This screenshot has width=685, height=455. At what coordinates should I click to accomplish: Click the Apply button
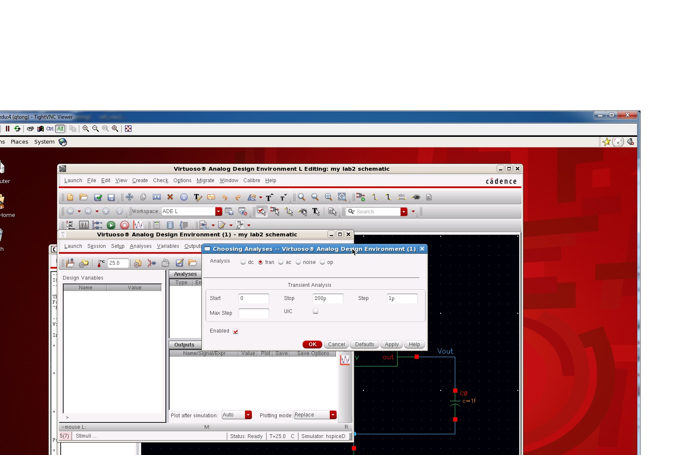392,344
